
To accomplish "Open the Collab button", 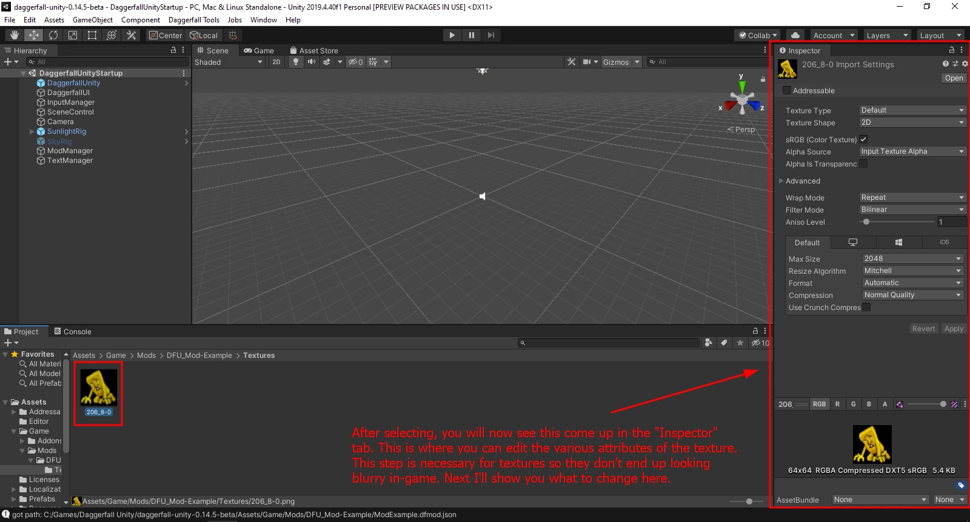I will [x=758, y=35].
